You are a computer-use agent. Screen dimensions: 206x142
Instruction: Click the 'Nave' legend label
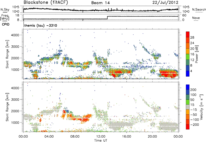(x=196, y=18)
